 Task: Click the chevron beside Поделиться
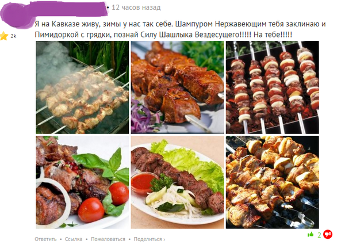pos(164,239)
